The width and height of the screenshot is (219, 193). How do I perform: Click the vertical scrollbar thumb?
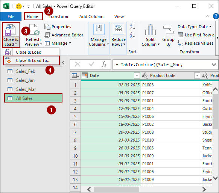coord(215,111)
